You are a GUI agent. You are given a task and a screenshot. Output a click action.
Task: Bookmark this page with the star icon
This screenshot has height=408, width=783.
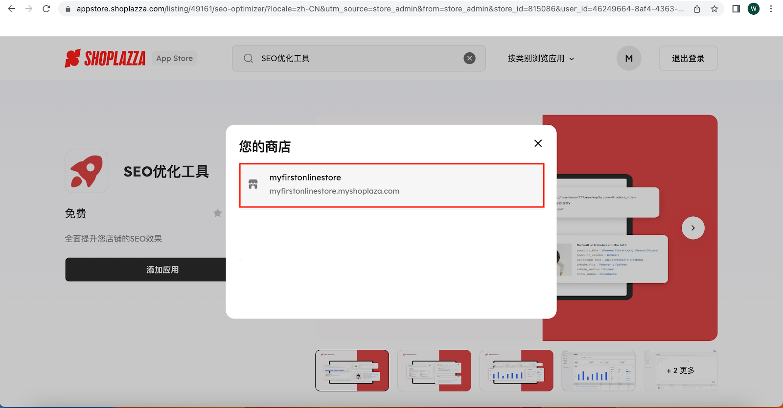point(714,9)
